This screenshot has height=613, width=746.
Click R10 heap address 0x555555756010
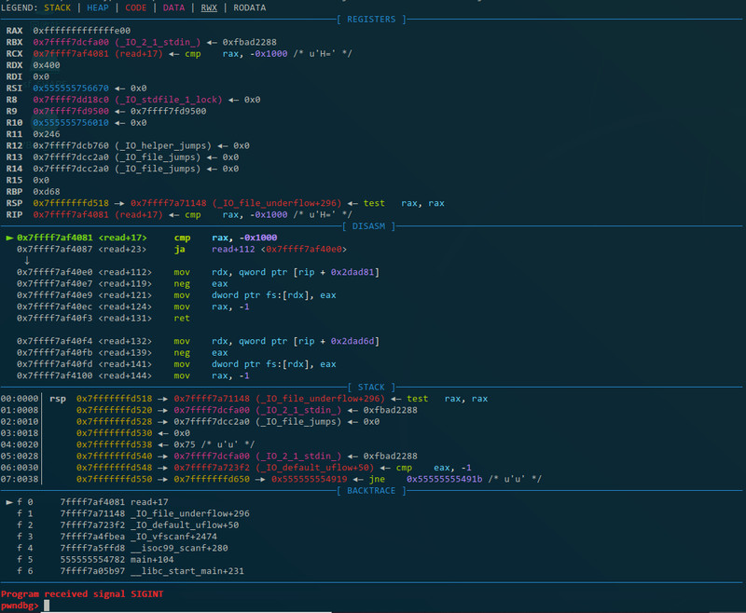(x=71, y=123)
